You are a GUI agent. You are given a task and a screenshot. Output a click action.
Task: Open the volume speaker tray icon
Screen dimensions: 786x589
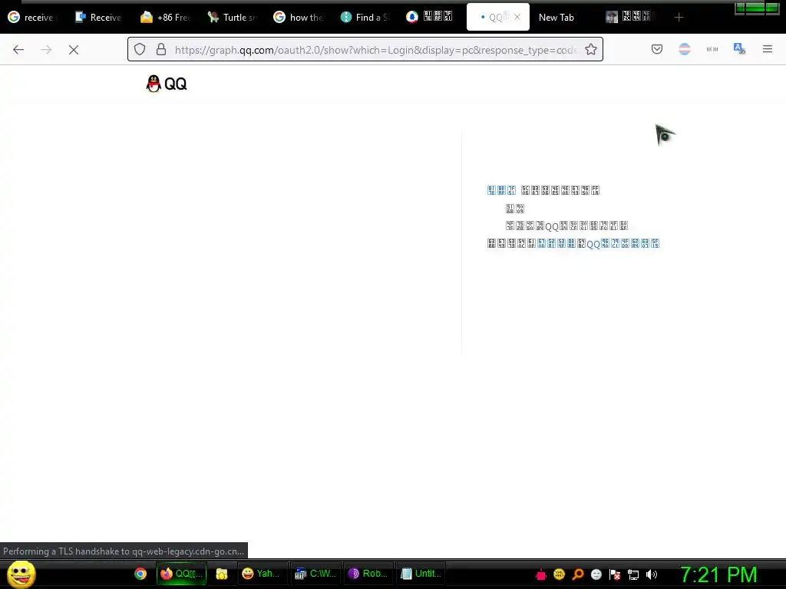(x=652, y=574)
